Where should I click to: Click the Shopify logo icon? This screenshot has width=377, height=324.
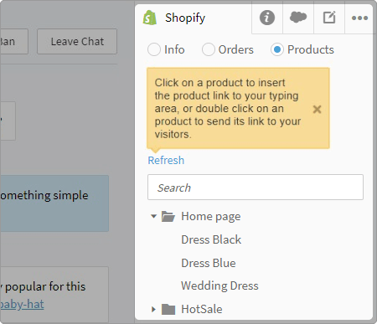point(150,18)
